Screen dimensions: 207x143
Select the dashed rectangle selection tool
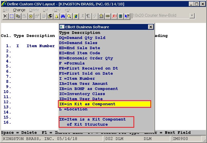tap(12, 16)
